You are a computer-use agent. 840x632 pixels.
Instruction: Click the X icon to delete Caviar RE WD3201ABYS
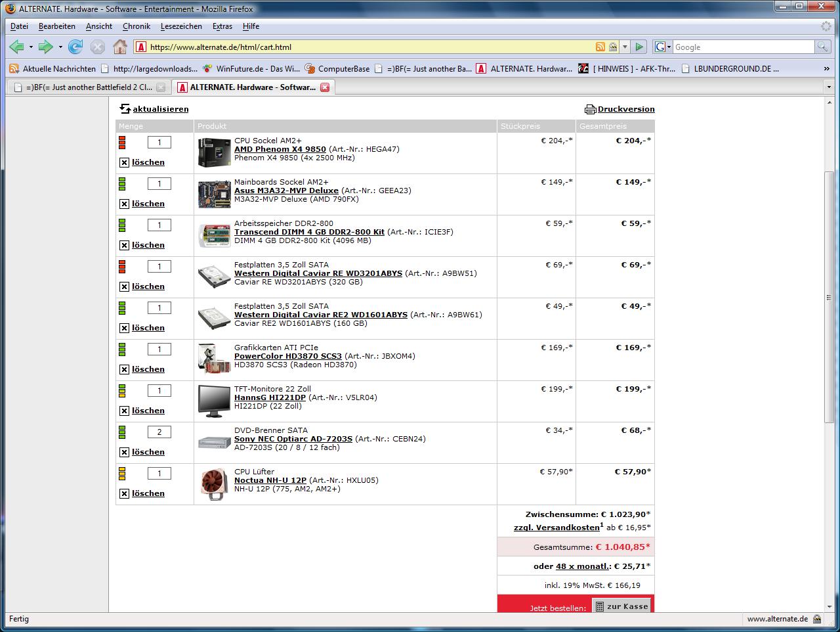tap(124, 286)
